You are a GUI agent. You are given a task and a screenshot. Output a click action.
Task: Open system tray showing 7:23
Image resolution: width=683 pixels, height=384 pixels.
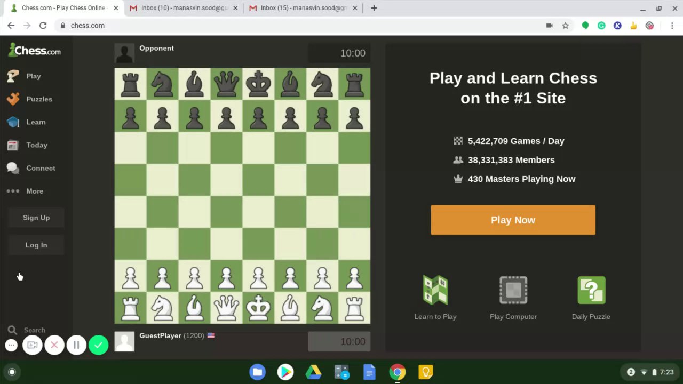click(650, 372)
